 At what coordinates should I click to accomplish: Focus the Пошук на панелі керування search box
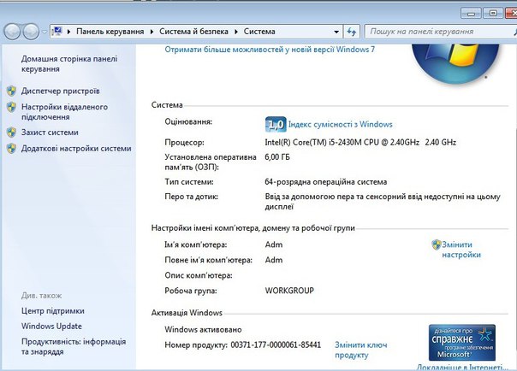pos(440,32)
